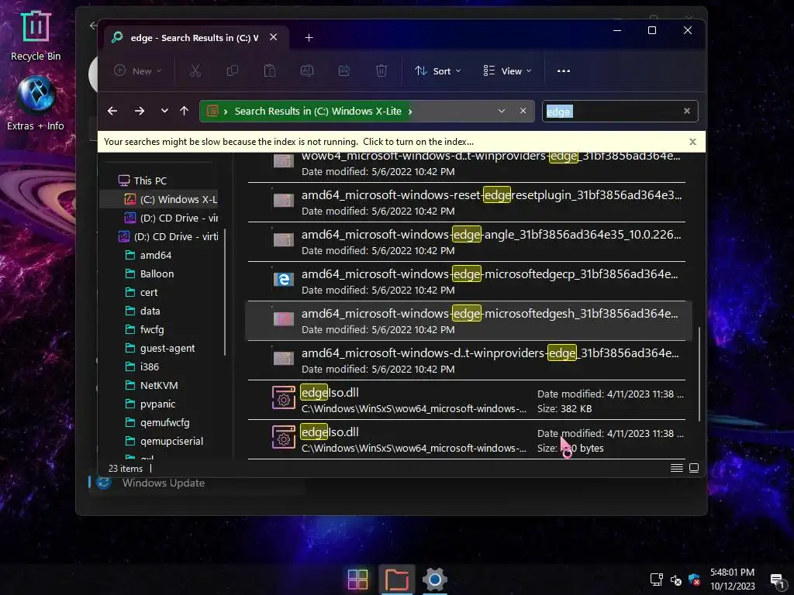Click the results list vertical scrollbar
This screenshot has height=595, width=794.
[x=699, y=374]
